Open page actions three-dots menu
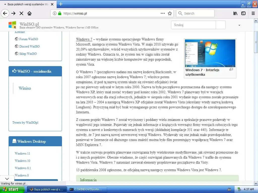Image resolution: width=258 pixels, height=193 pixels. click(163, 13)
